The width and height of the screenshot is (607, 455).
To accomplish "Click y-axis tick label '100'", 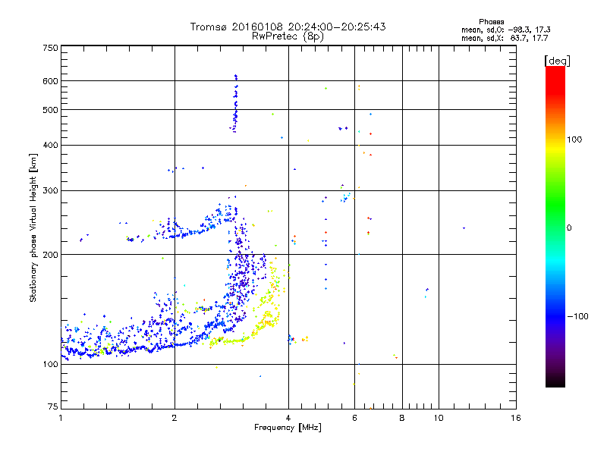I will [51, 365].
